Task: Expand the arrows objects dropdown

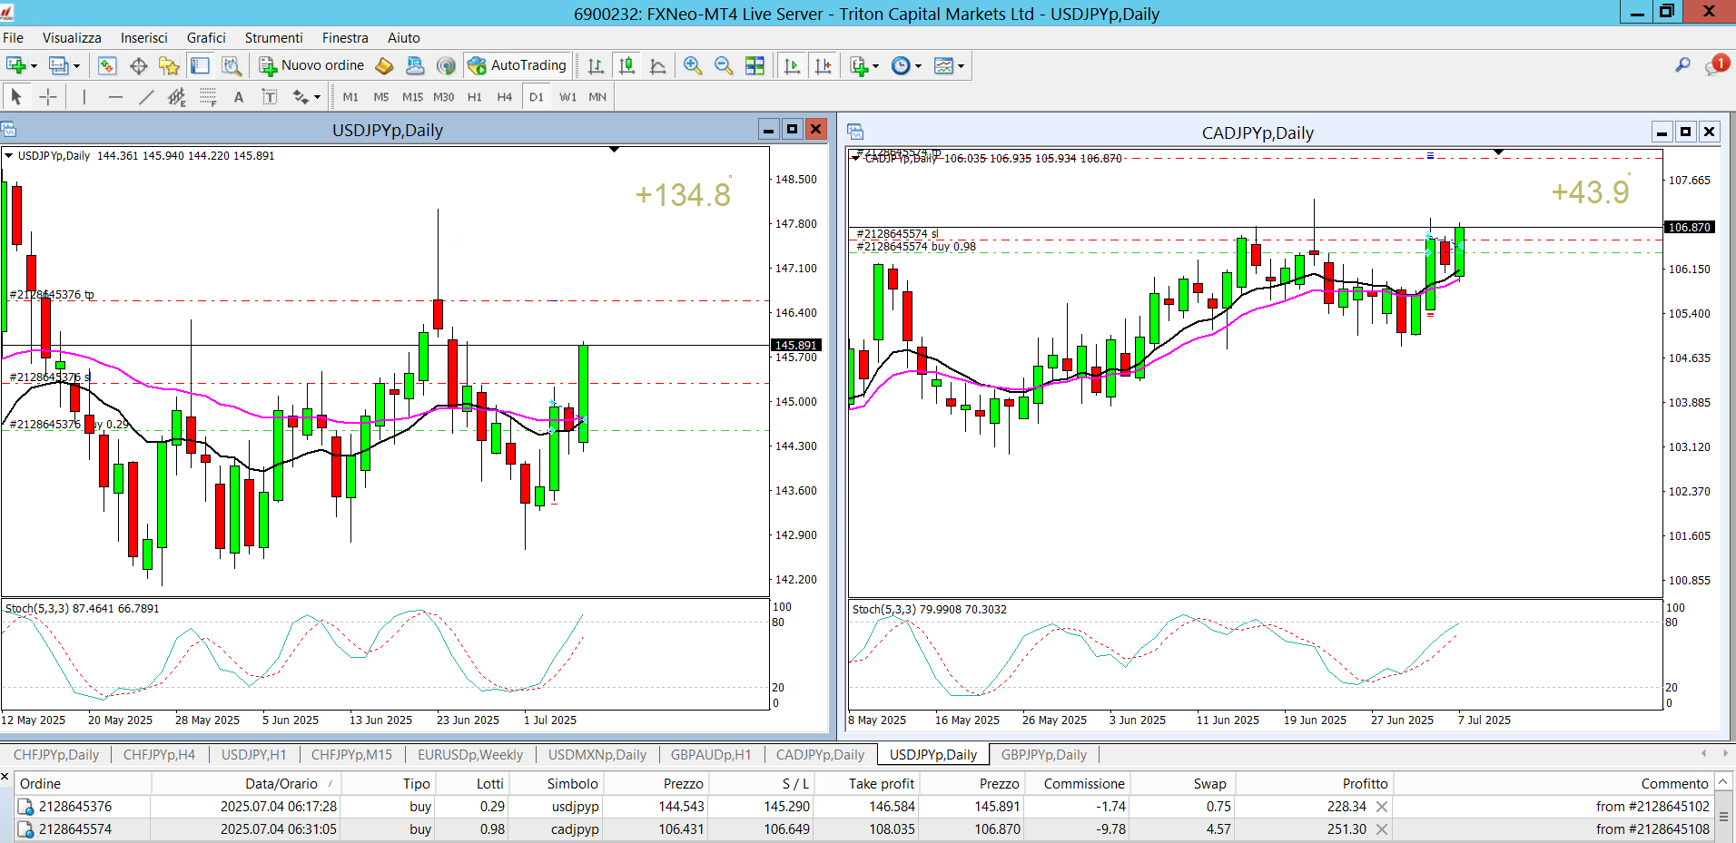Action: click(x=317, y=98)
